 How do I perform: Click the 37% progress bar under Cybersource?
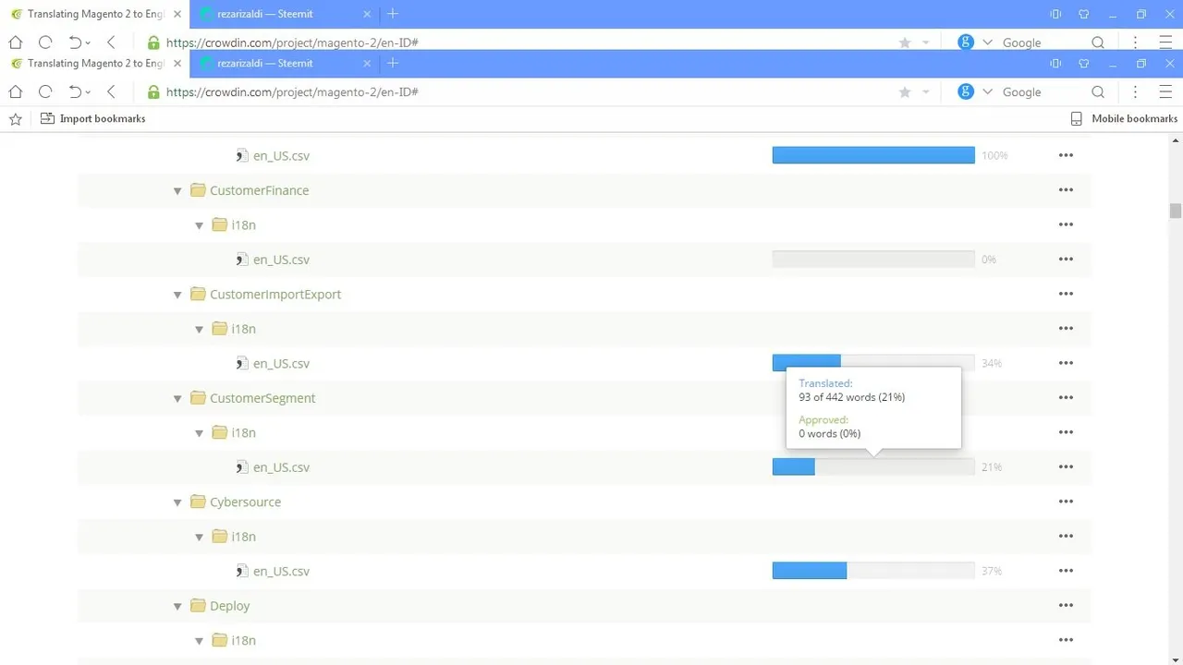[873, 571]
